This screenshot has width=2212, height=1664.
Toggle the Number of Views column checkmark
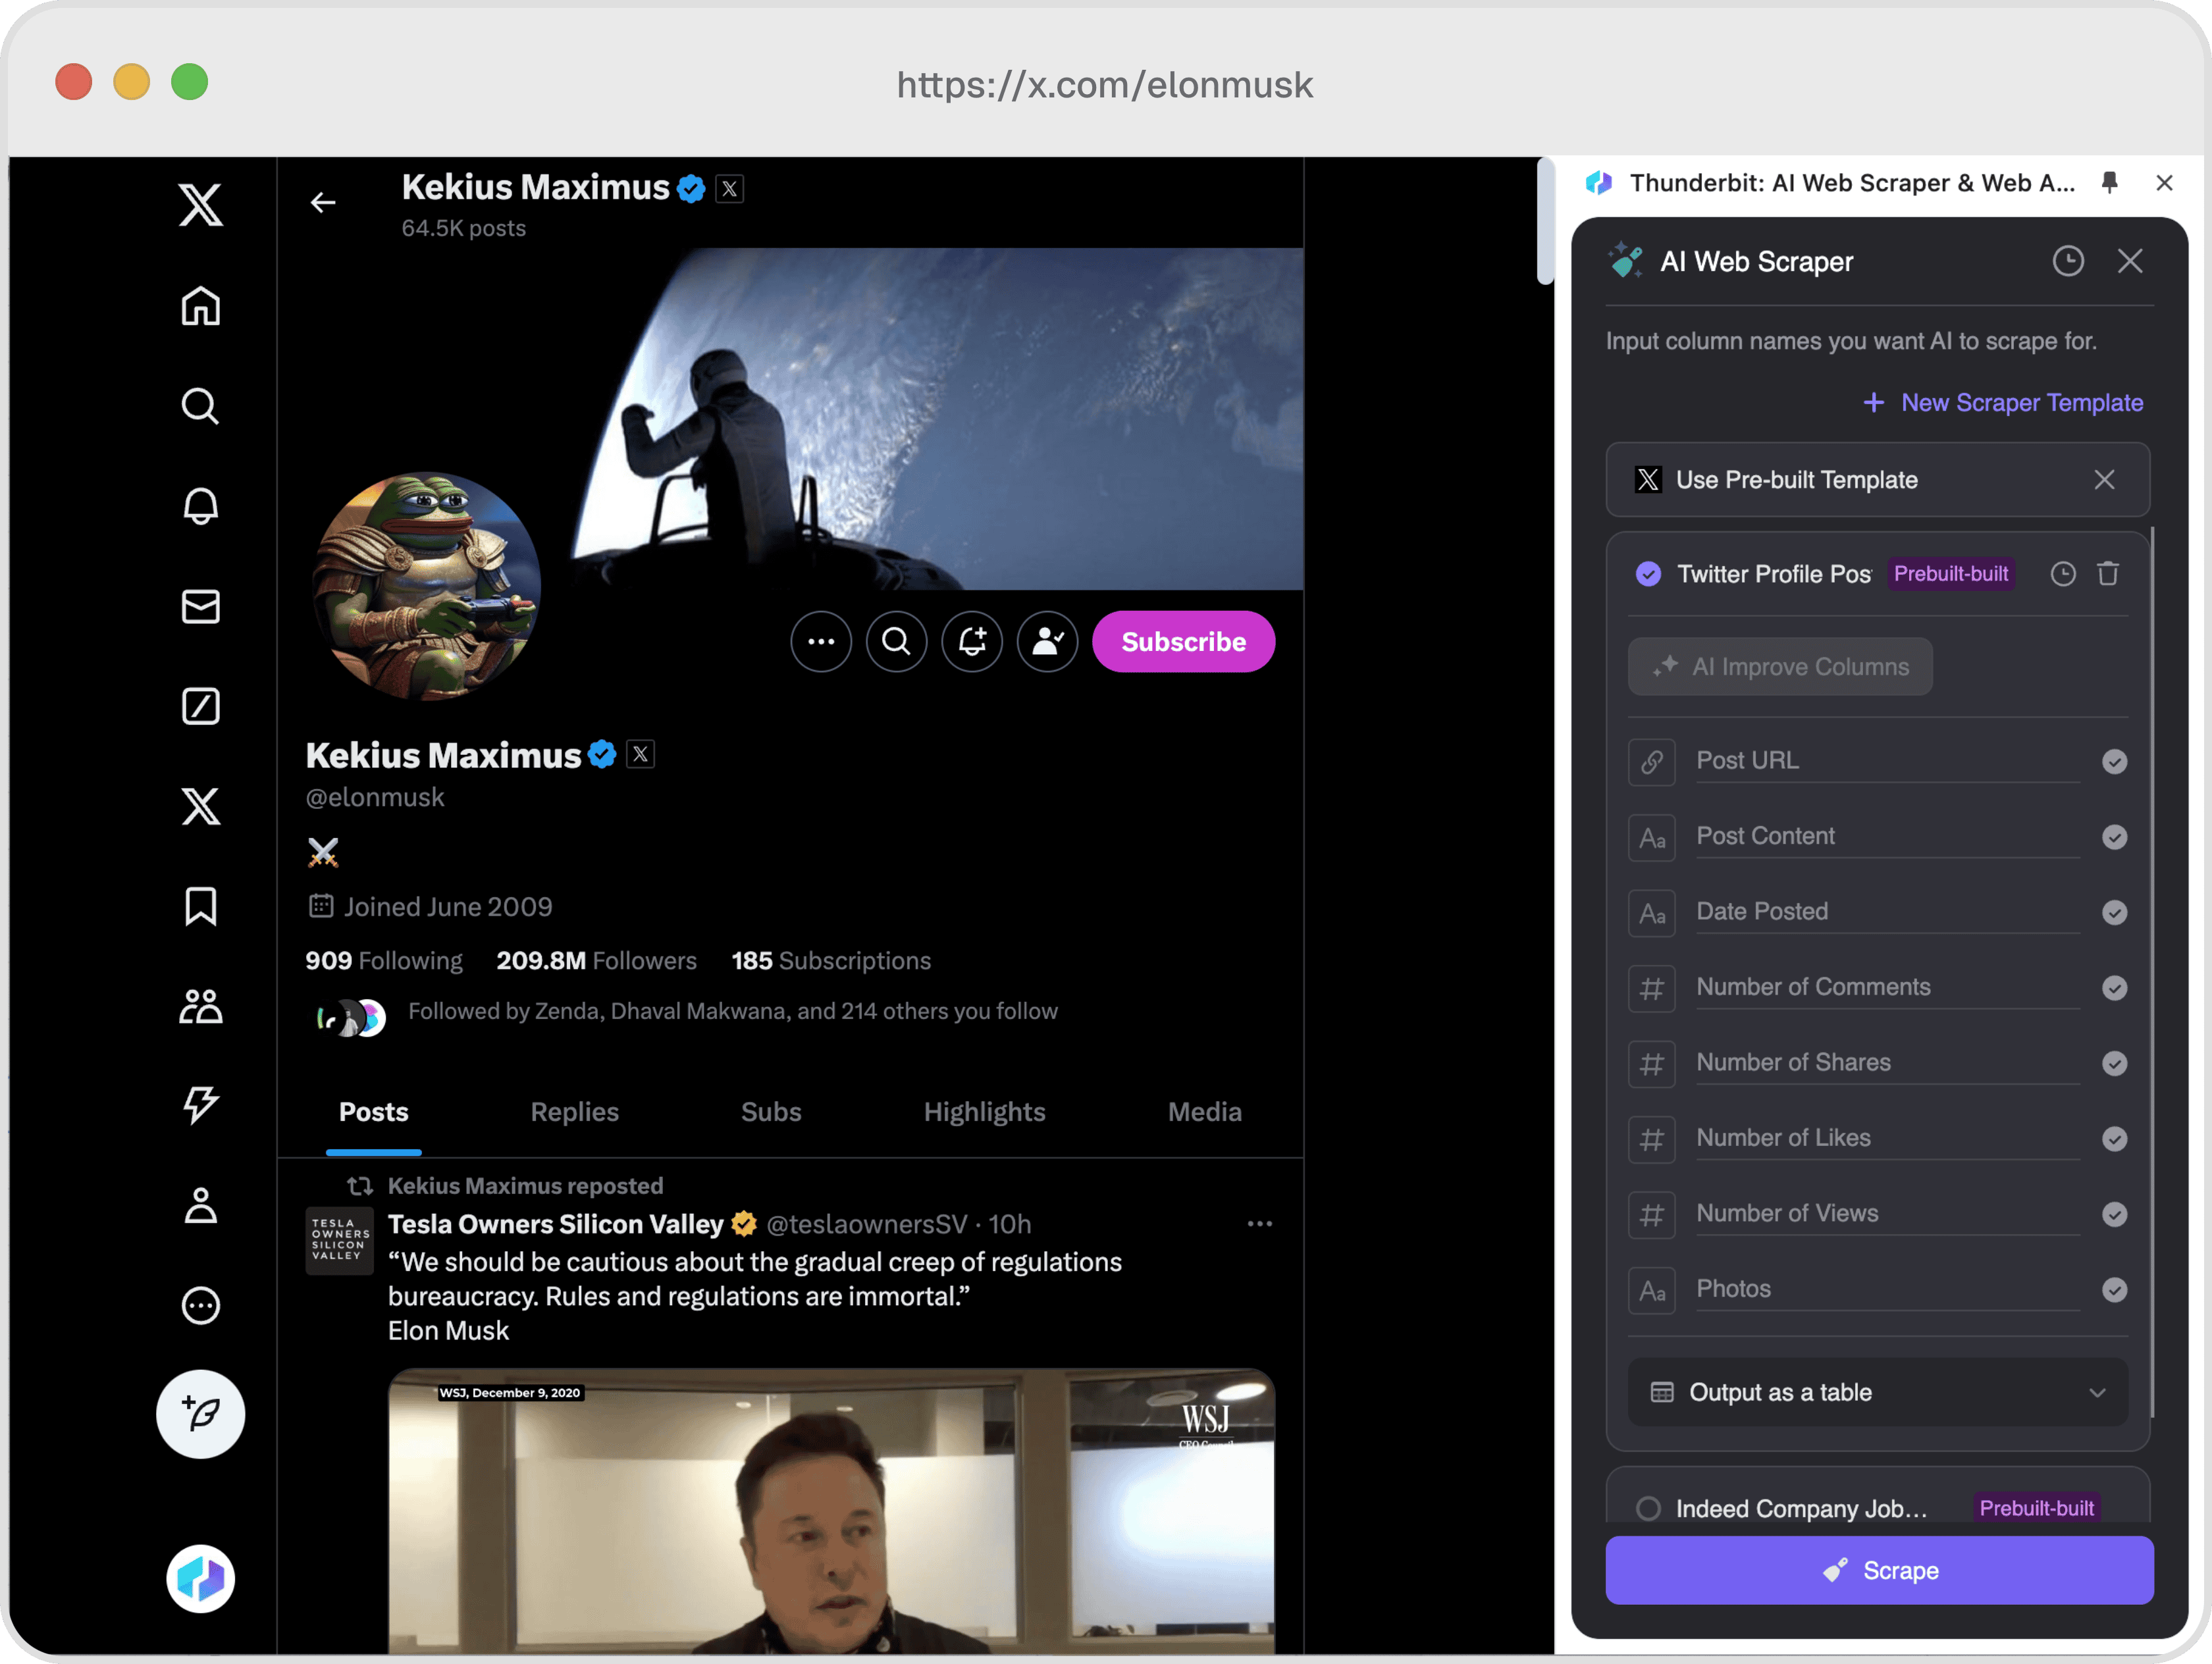pyautogui.click(x=2113, y=1213)
